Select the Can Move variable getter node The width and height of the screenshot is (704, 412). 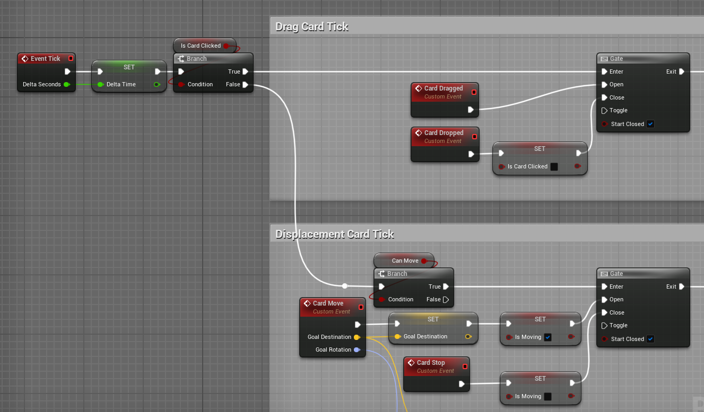coord(404,261)
